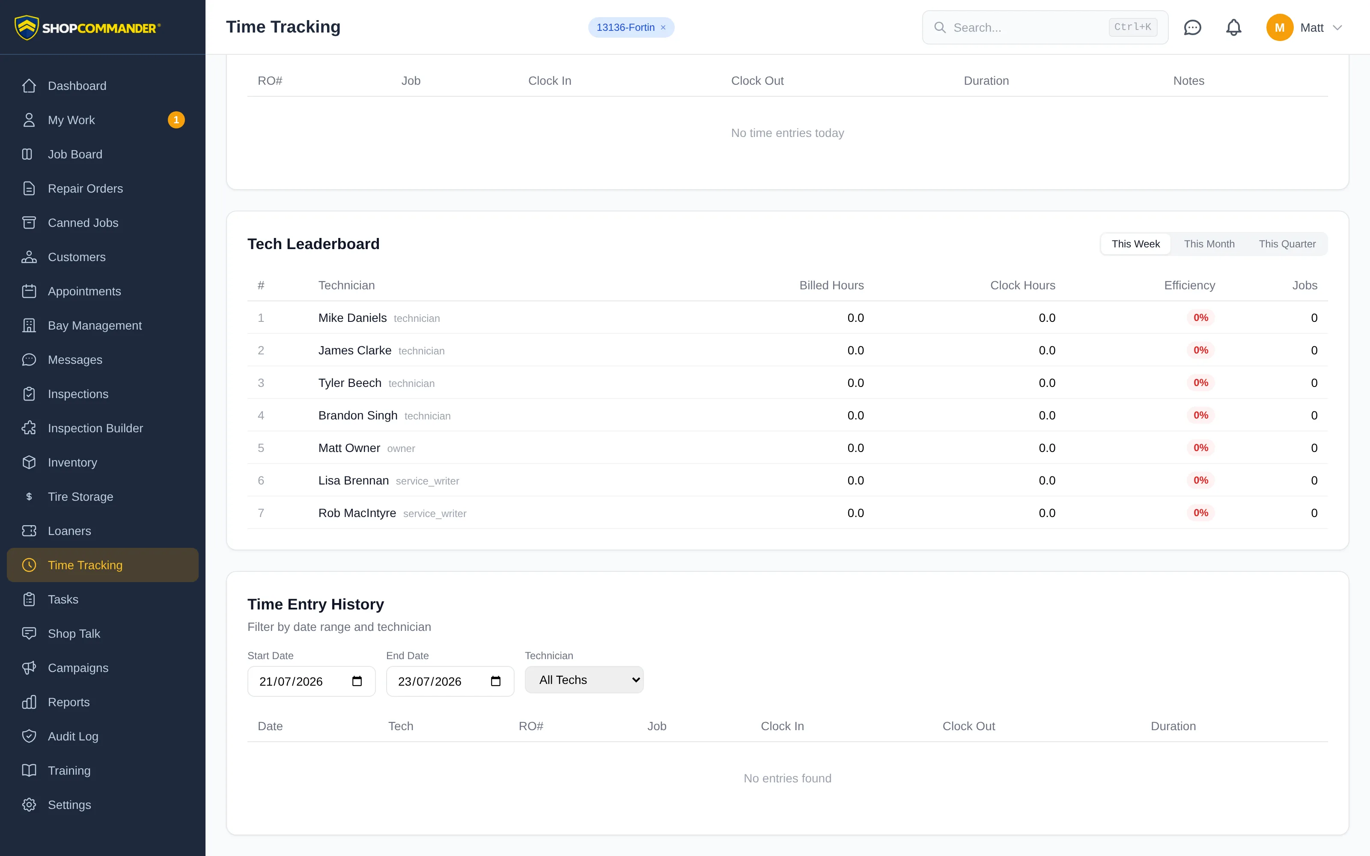Open the Start Date calendar picker
Viewport: 1370px width, 856px height.
pos(357,681)
